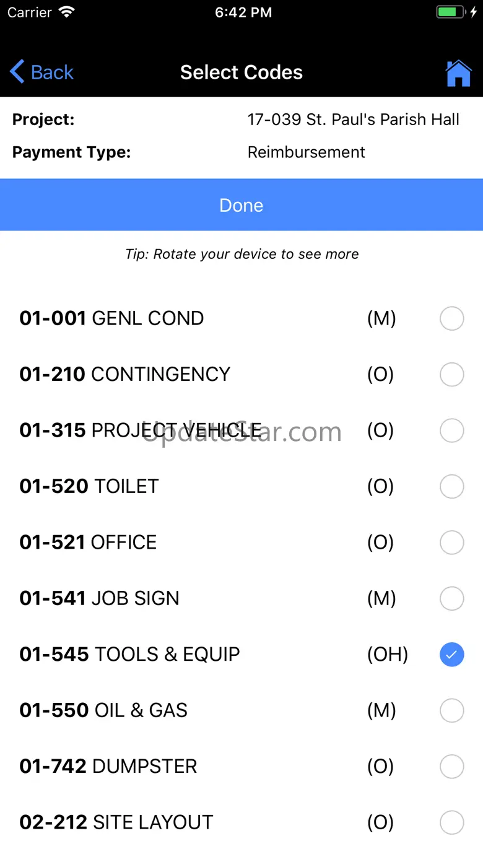Select the 01-001 GENL COND radio button
This screenshot has width=483, height=859.
(451, 319)
